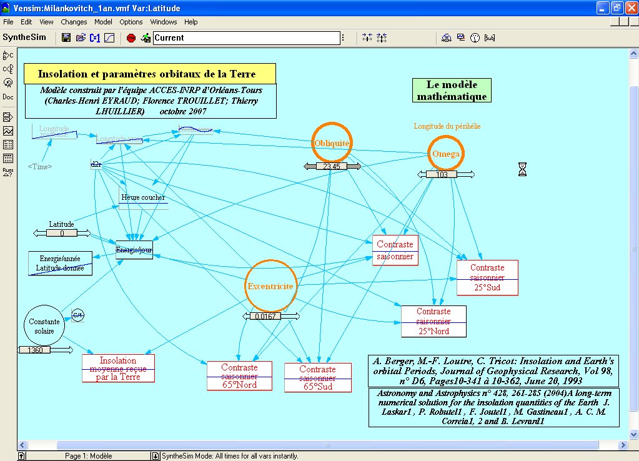Image resolution: width=639 pixels, height=461 pixels.
Task: Go to next page with down arrow
Action: click(x=156, y=456)
